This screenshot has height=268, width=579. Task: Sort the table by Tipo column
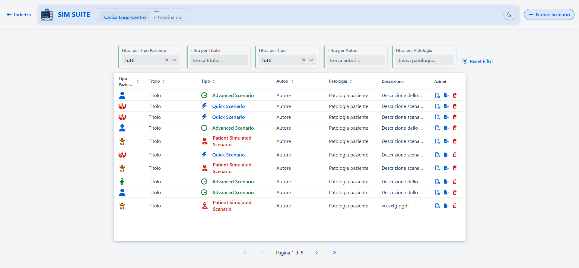(214, 81)
